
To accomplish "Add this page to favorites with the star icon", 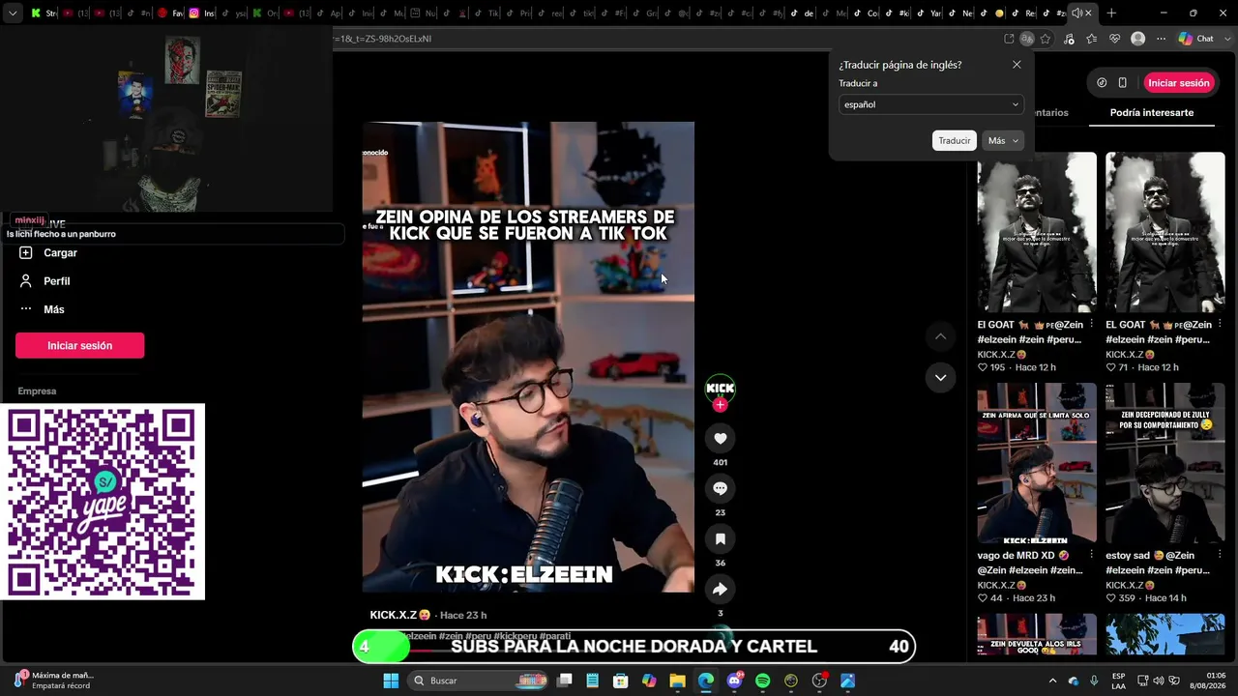I will (x=1046, y=39).
